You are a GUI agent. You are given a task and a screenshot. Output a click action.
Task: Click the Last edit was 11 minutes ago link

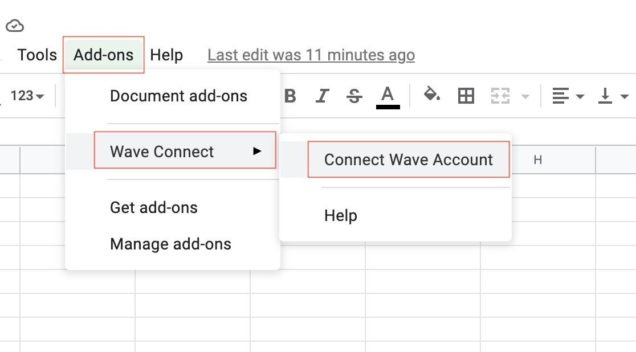pos(311,55)
